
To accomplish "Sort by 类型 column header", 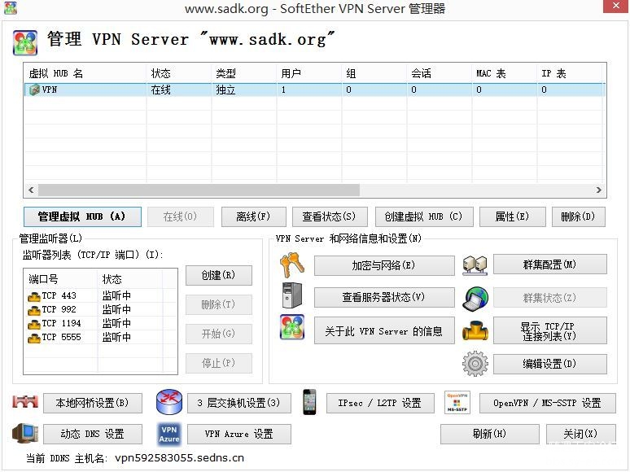I will [x=244, y=73].
